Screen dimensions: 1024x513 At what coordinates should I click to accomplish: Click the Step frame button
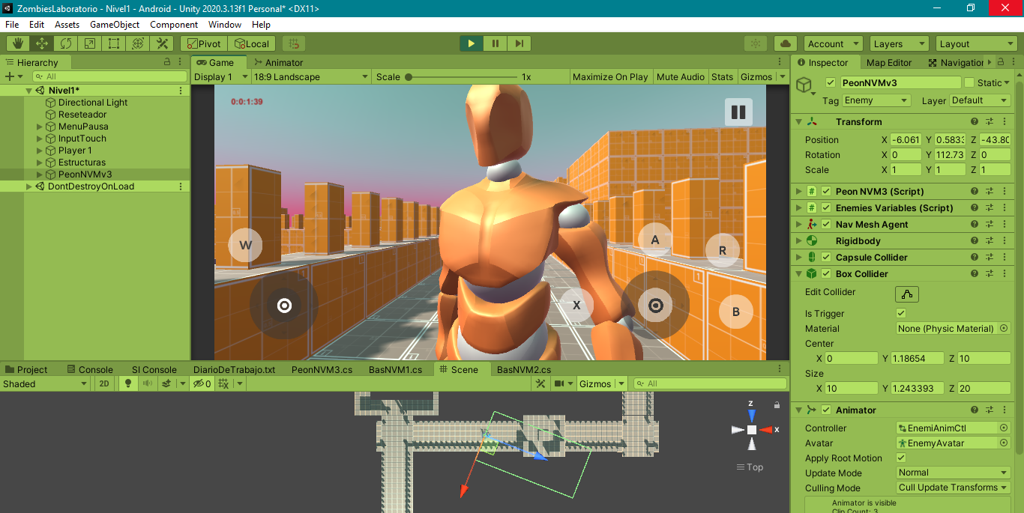click(x=519, y=43)
